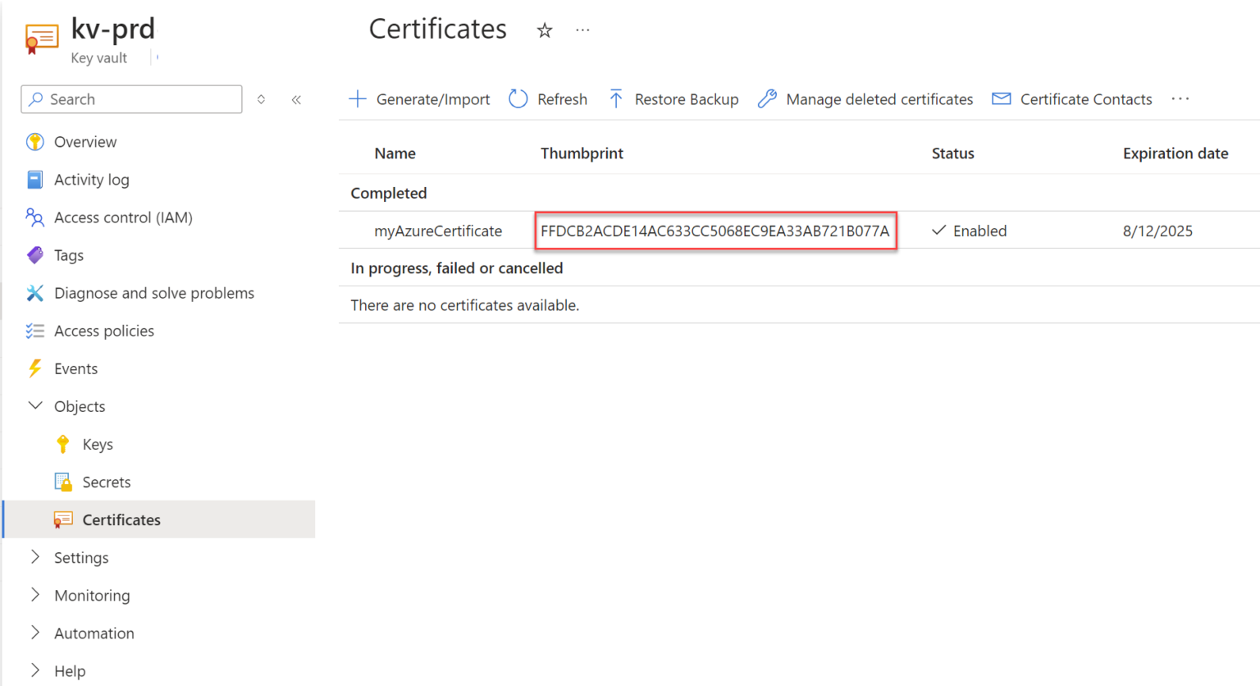Open the ellipsis menu beside Certificates title
Viewport: 1260px width, 686px height.
[x=582, y=30]
